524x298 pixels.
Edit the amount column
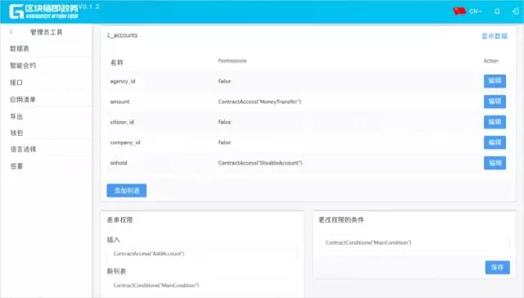(495, 102)
